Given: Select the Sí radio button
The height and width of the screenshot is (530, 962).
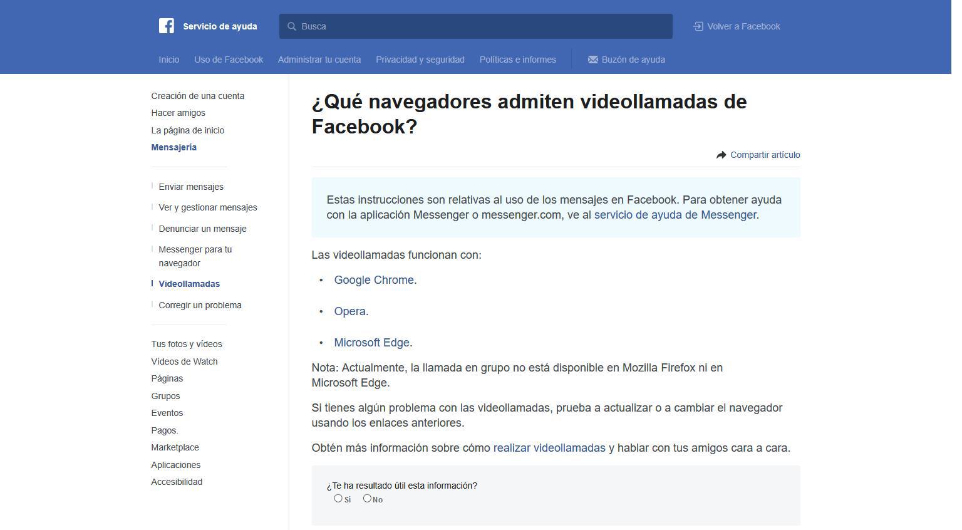Looking at the screenshot, I should (x=338, y=498).
